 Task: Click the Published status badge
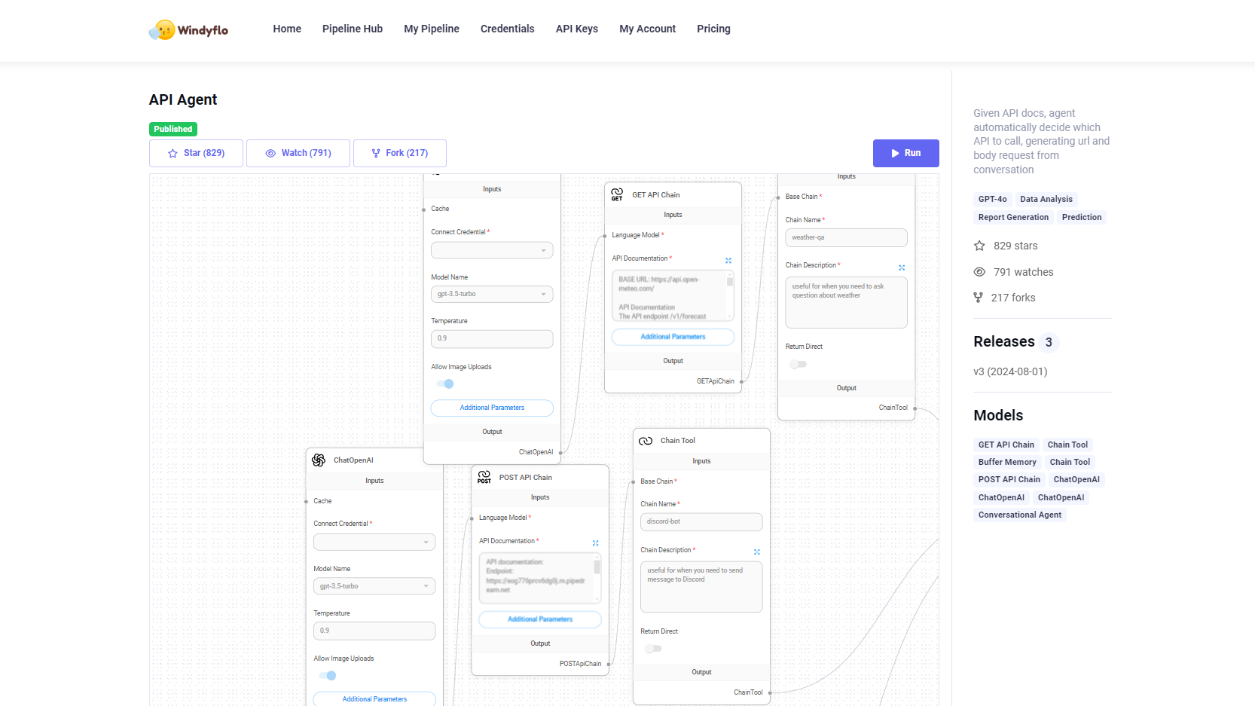click(x=173, y=129)
